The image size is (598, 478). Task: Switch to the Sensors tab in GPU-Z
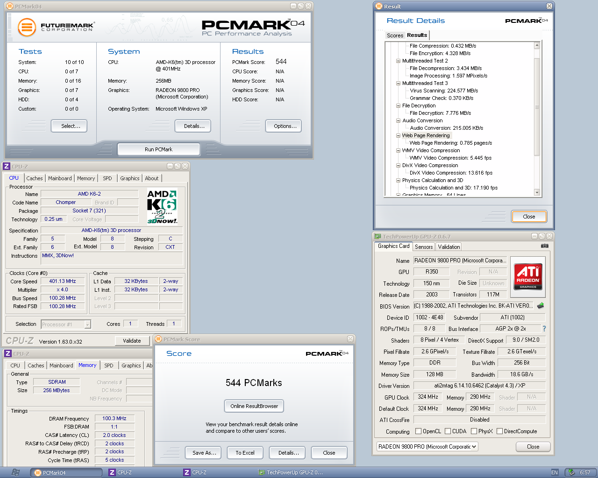pyautogui.click(x=424, y=247)
